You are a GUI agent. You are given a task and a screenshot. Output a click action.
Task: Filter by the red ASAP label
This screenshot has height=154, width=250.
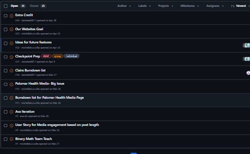(x=46, y=56)
